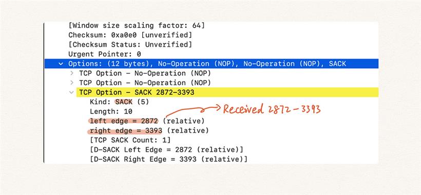Click the highlighted SACK word in Kind row
Viewport: 421px width, 195px height.
[x=124, y=102]
